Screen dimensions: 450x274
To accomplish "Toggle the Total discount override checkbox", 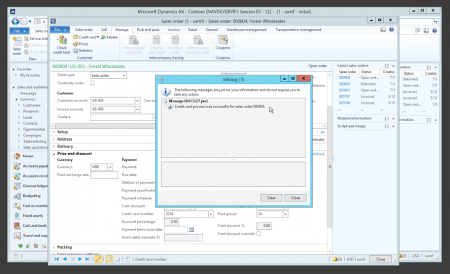I will (258, 233).
